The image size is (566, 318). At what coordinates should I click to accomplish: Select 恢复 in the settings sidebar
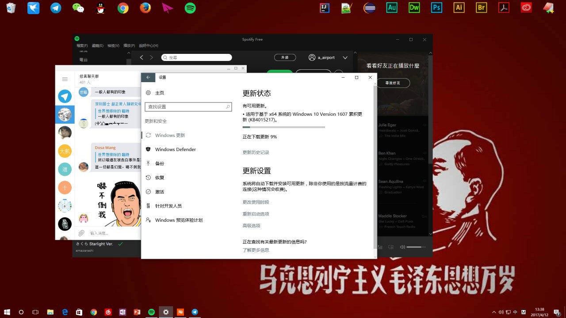coord(160,178)
